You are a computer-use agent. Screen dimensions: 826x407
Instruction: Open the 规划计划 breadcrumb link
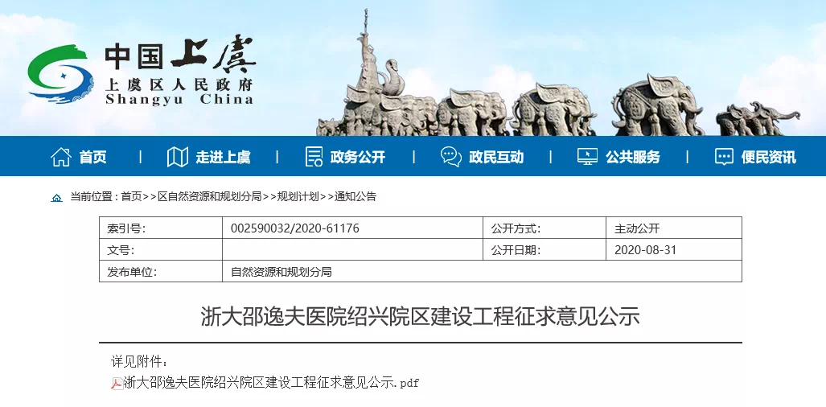pos(298,197)
